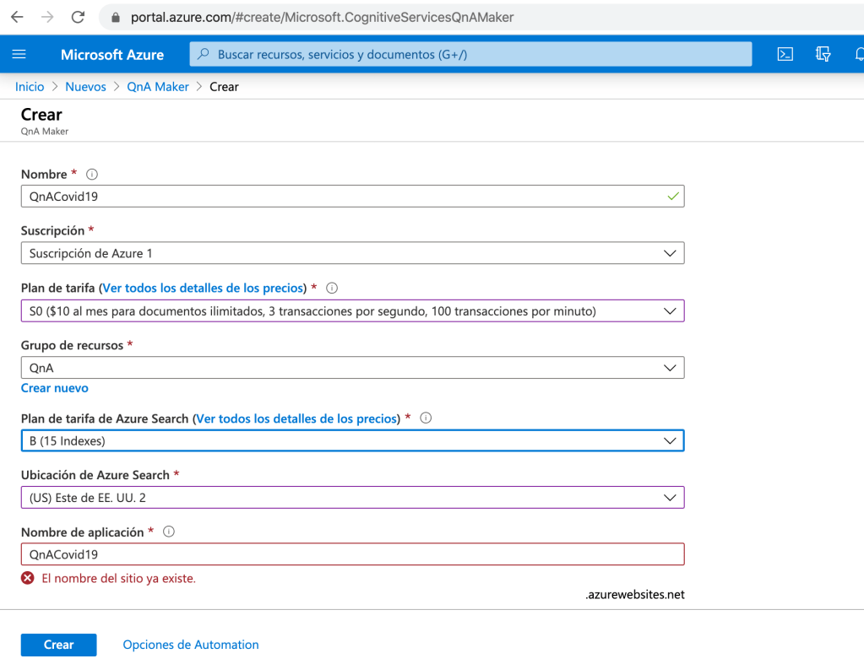864x664 pixels.
Task: Click the browser back arrow
Action: point(16,16)
